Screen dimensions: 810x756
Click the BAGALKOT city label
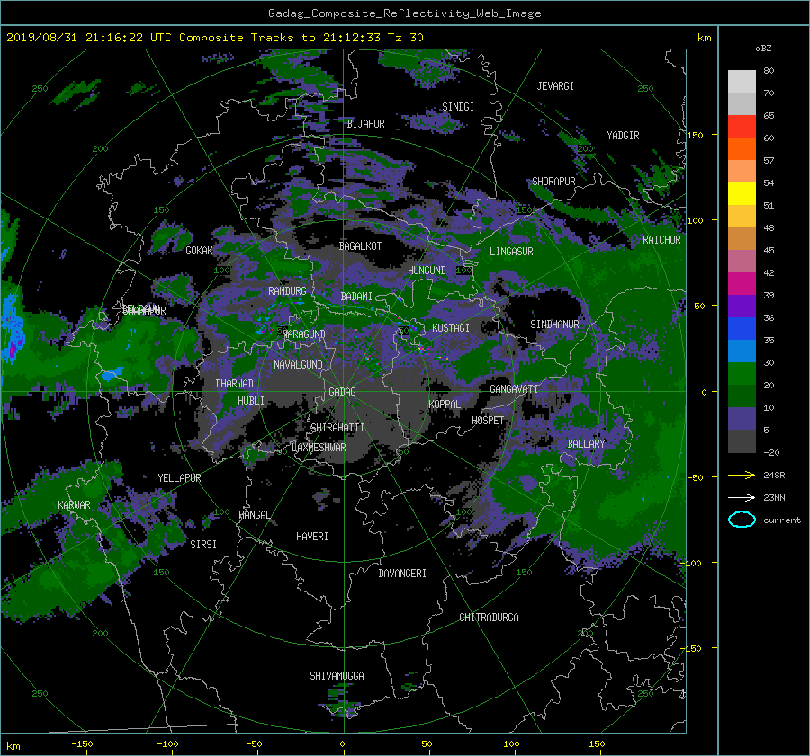tap(360, 246)
